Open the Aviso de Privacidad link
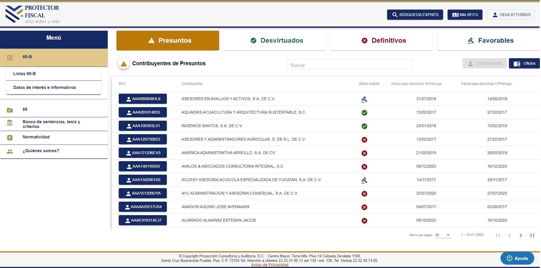The height and width of the screenshot is (268, 541). coord(270,265)
